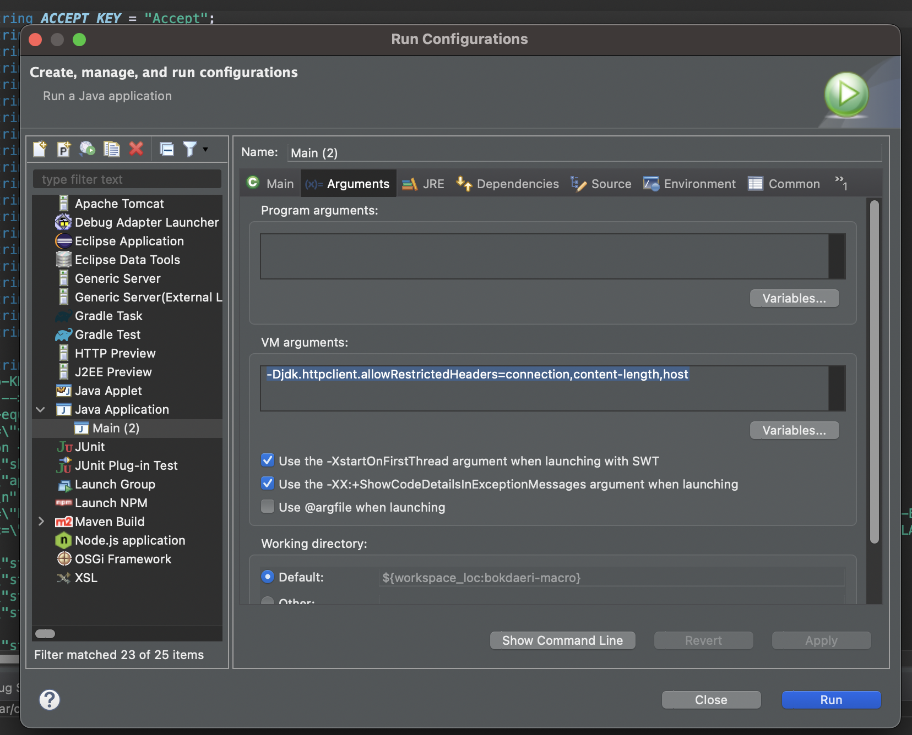Click the Close button
This screenshot has height=735, width=912.
[711, 700]
